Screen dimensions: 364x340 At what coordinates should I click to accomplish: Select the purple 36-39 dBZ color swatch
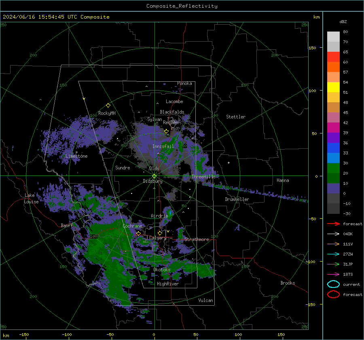pyautogui.click(x=333, y=138)
